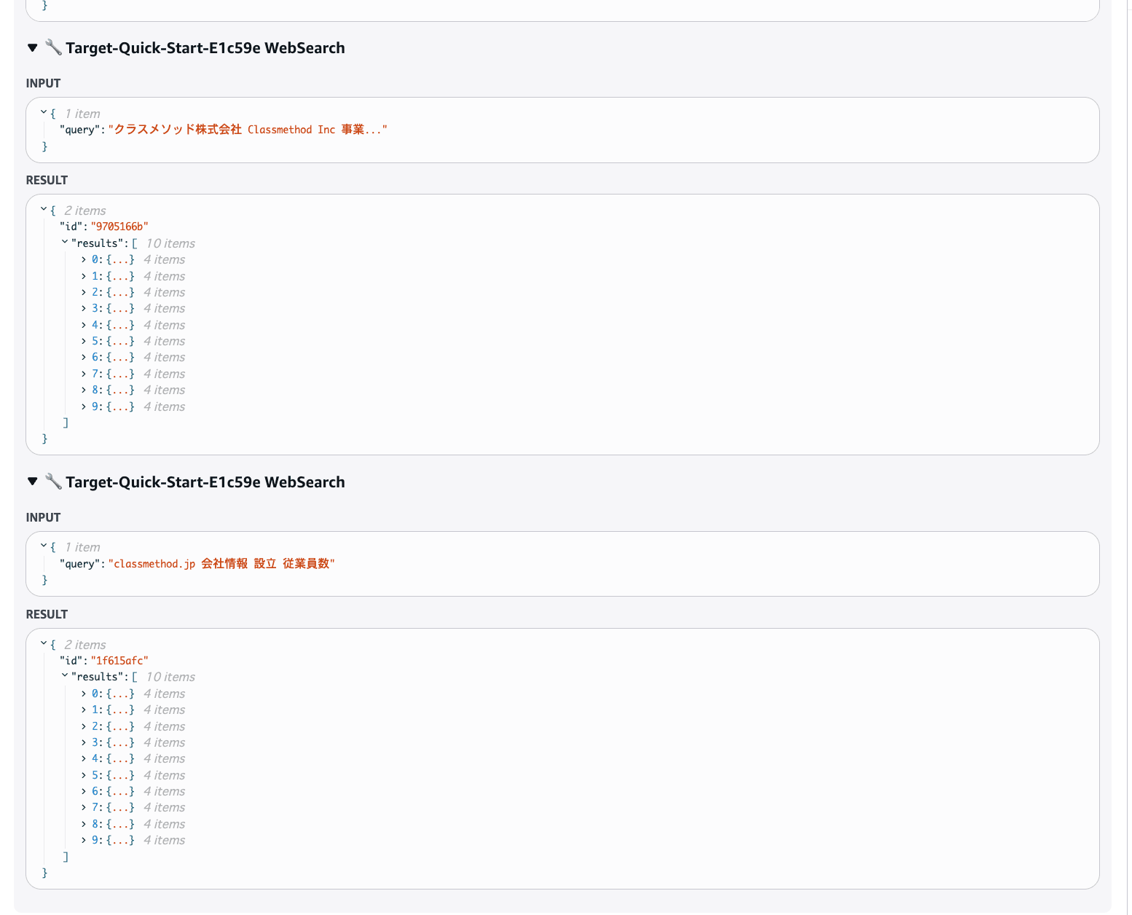Collapse second Target-Quick-Start-E1c59e WebSearch section triangle

point(32,482)
